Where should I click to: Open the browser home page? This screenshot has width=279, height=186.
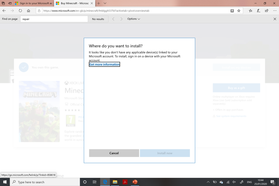click(x=28, y=11)
